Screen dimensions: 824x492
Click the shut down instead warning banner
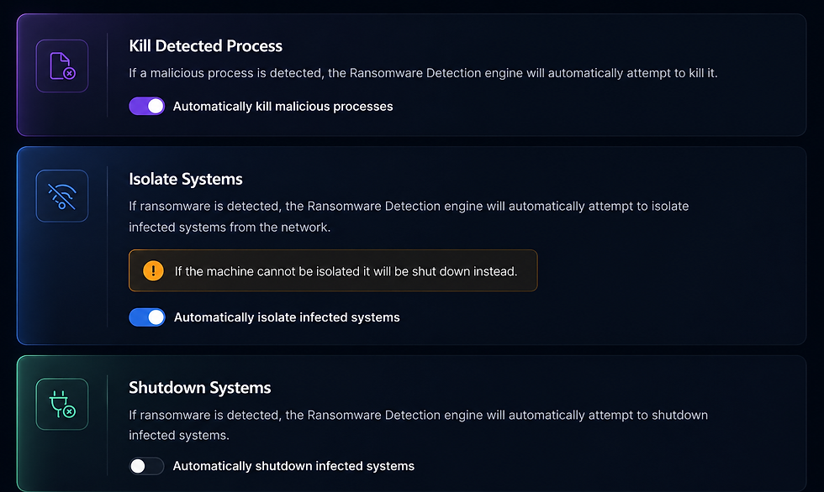point(333,270)
